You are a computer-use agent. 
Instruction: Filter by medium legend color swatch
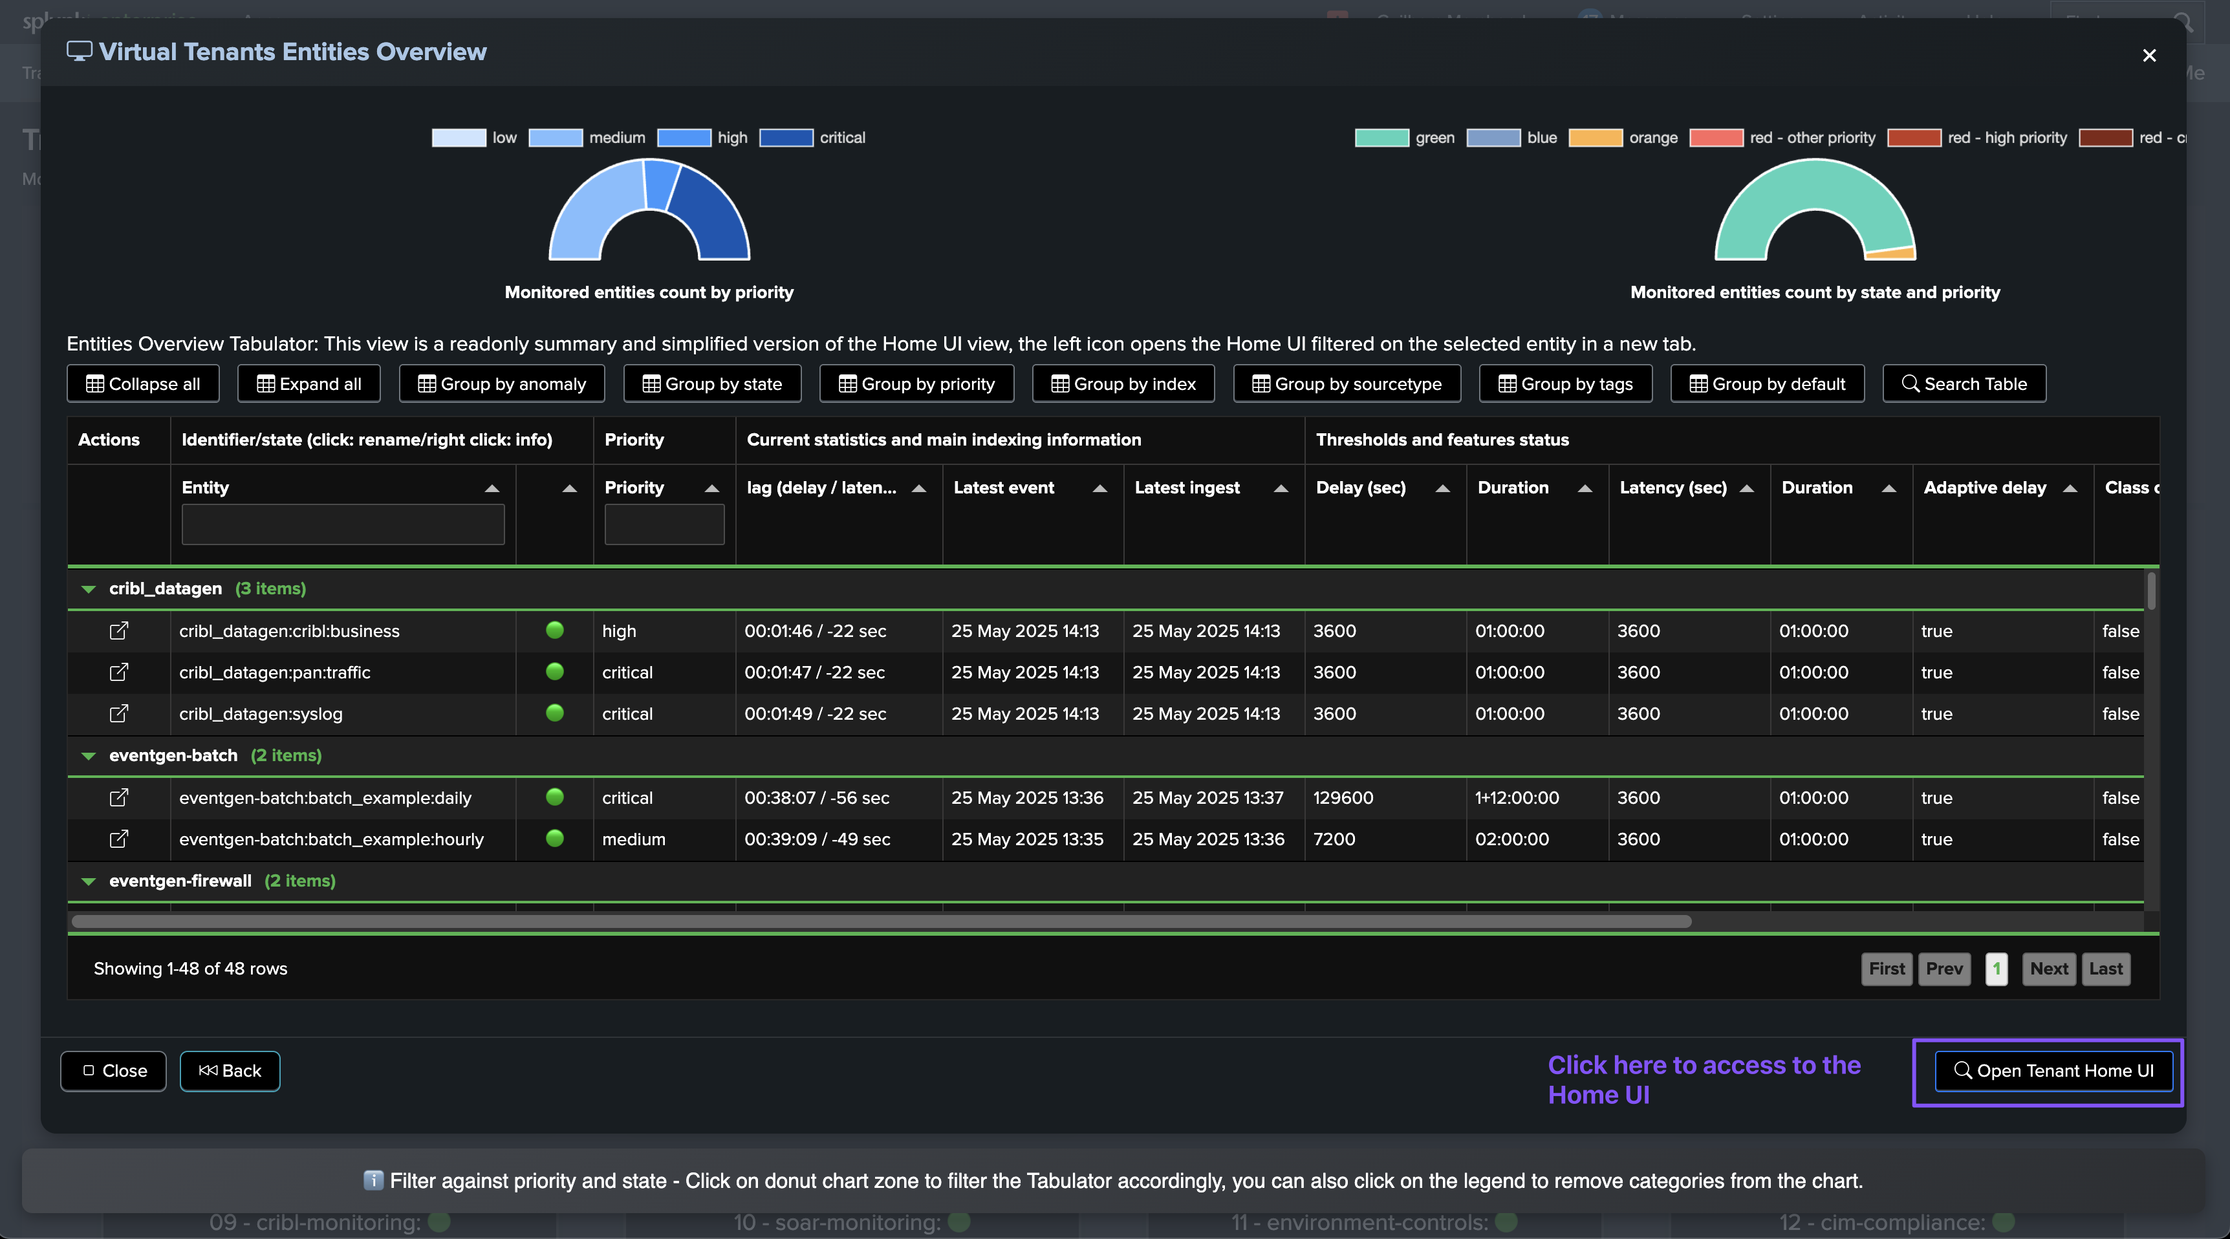coord(555,138)
